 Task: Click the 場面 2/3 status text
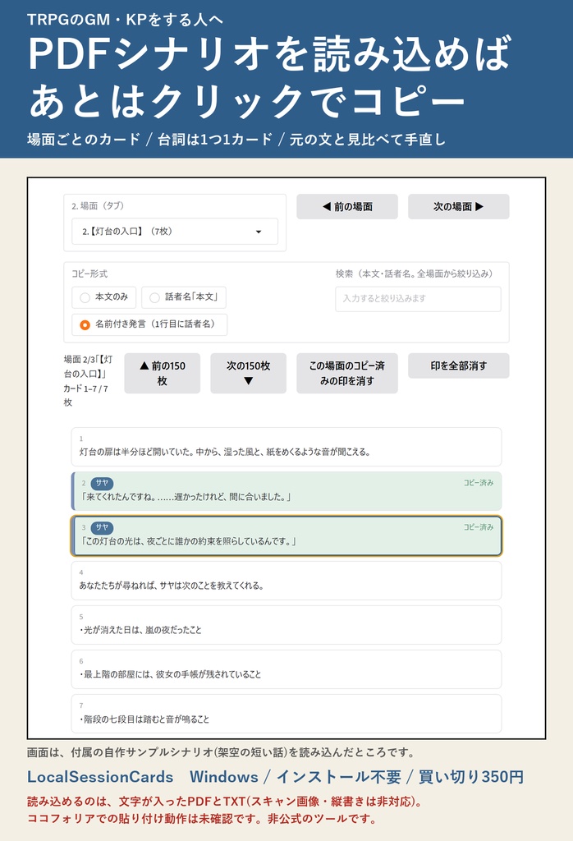pyautogui.click(x=89, y=380)
